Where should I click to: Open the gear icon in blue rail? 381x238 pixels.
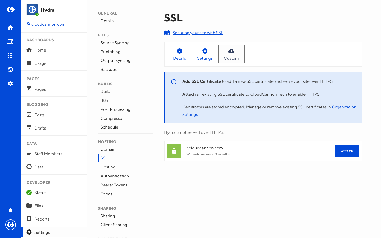click(x=10, y=84)
